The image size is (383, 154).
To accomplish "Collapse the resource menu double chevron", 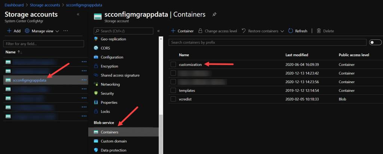I will [158, 31].
